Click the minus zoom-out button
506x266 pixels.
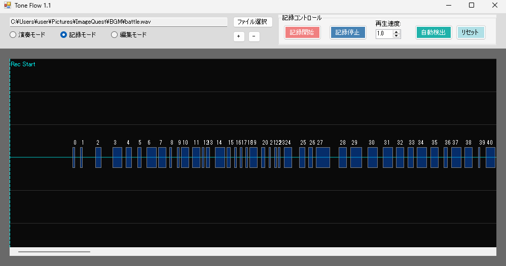point(254,36)
